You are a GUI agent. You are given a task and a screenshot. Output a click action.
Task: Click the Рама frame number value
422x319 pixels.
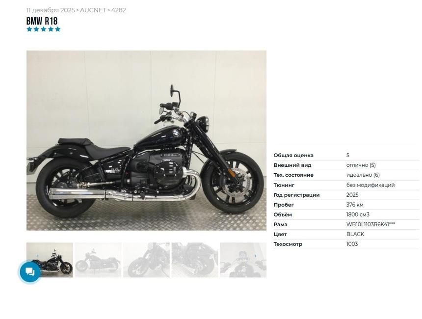tap(370, 224)
